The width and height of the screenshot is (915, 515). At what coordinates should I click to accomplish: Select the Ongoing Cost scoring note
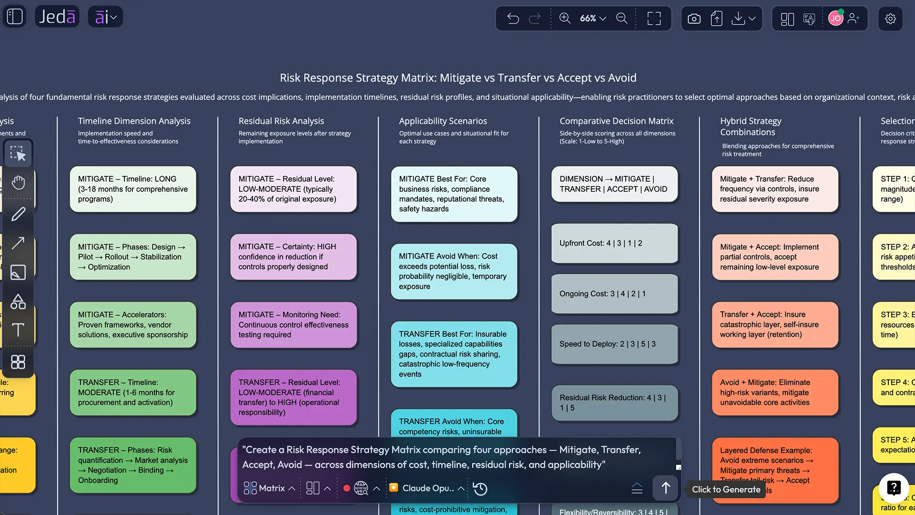point(615,294)
